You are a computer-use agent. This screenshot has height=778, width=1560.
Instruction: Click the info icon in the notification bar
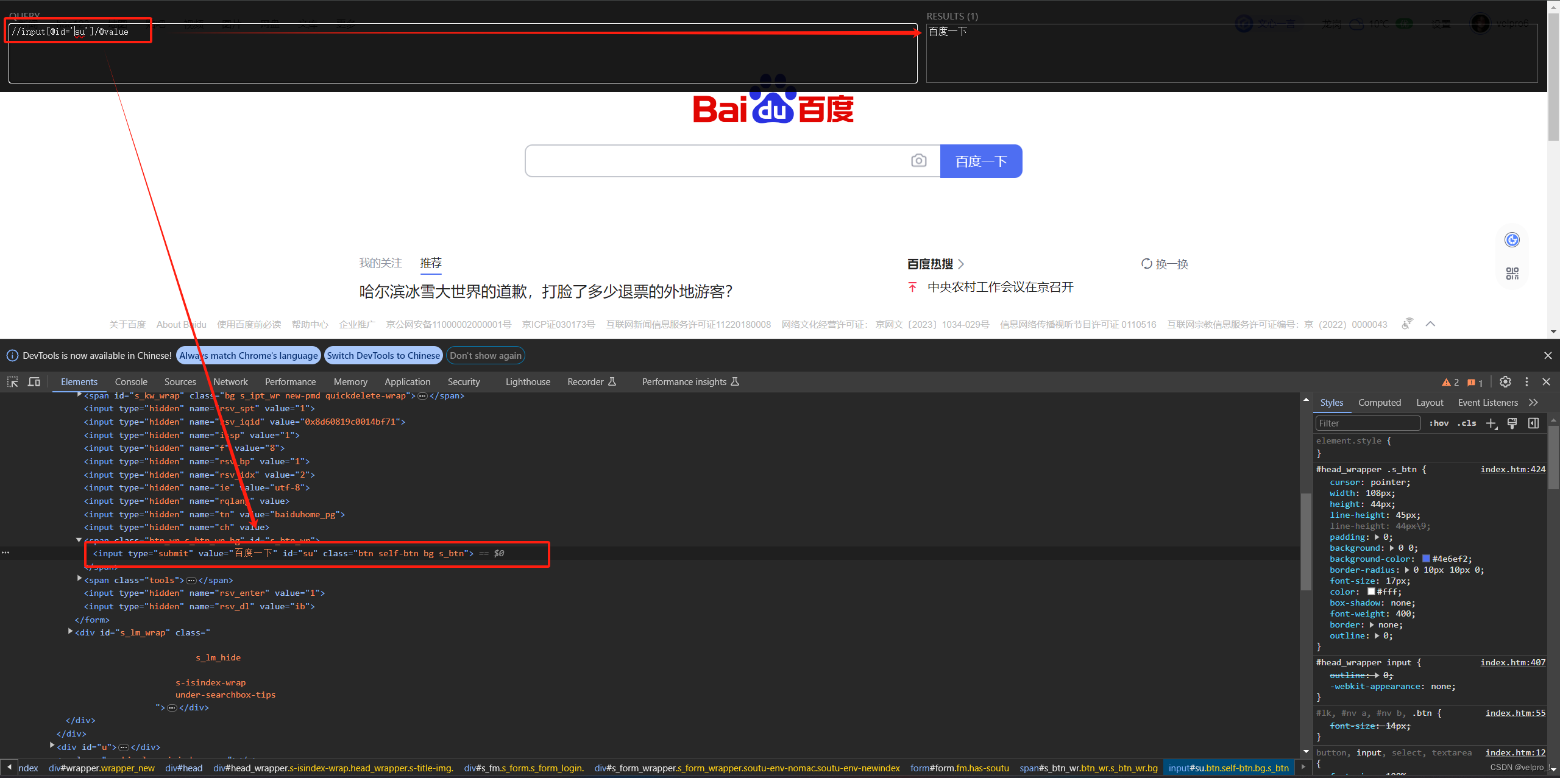tap(12, 356)
